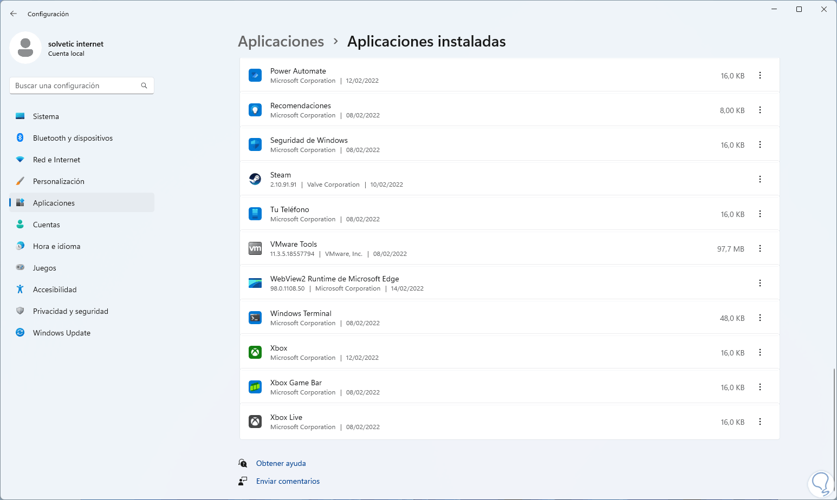Click the VMware Tools app icon

(x=255, y=248)
